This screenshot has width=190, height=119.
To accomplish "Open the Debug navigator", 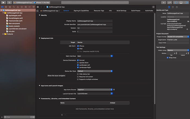I will [26, 7].
